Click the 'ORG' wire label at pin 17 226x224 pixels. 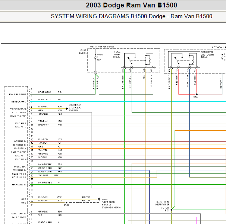[x=41, y=146]
